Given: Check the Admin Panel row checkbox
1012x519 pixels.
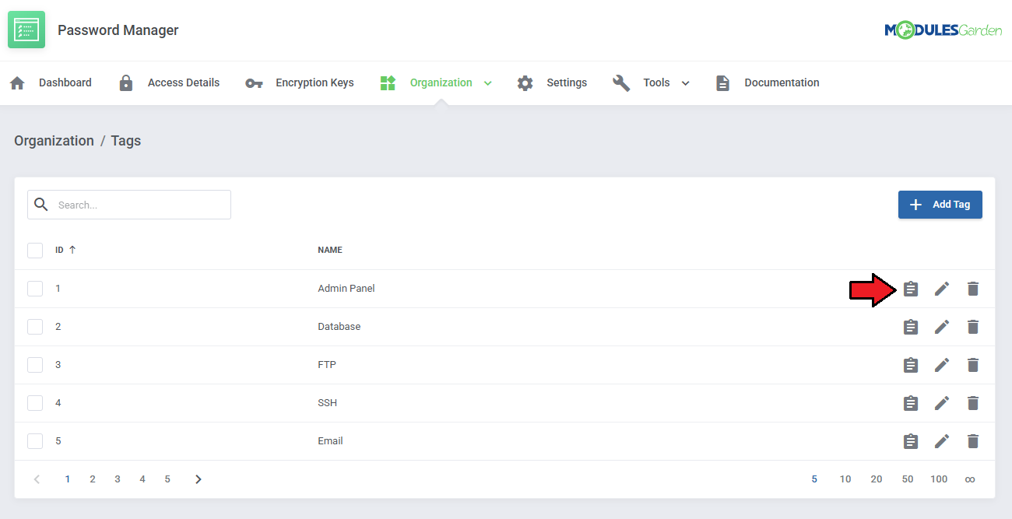Looking at the screenshot, I should (x=35, y=289).
